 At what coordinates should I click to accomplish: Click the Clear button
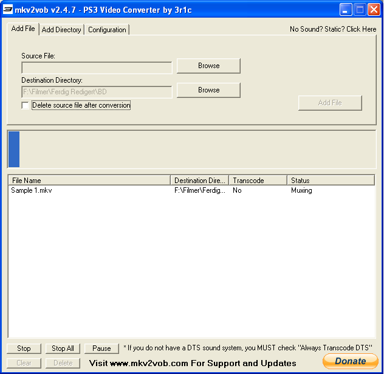tap(24, 363)
